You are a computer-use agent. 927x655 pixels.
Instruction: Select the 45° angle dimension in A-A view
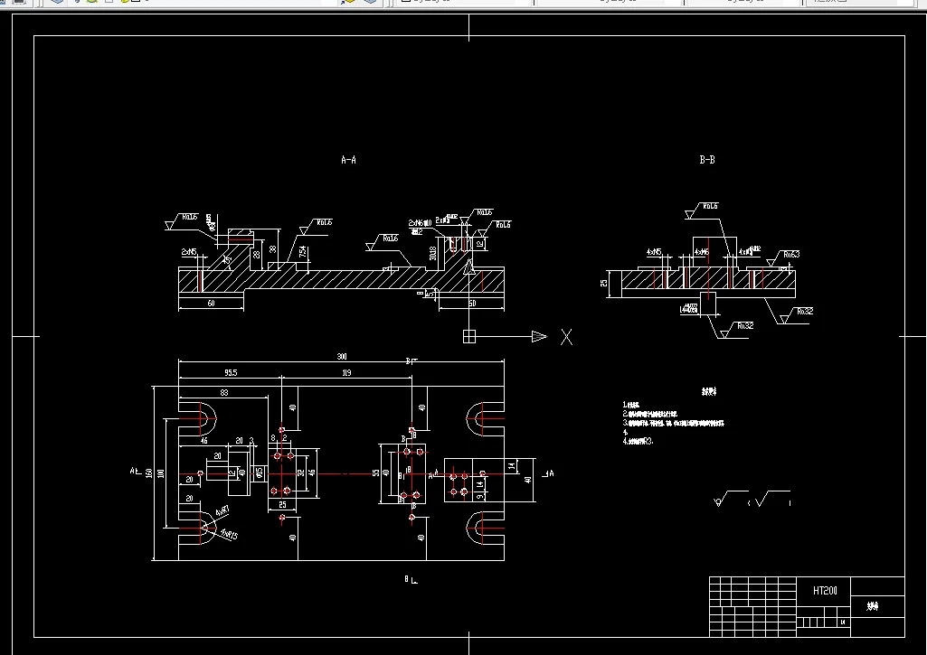227,260
